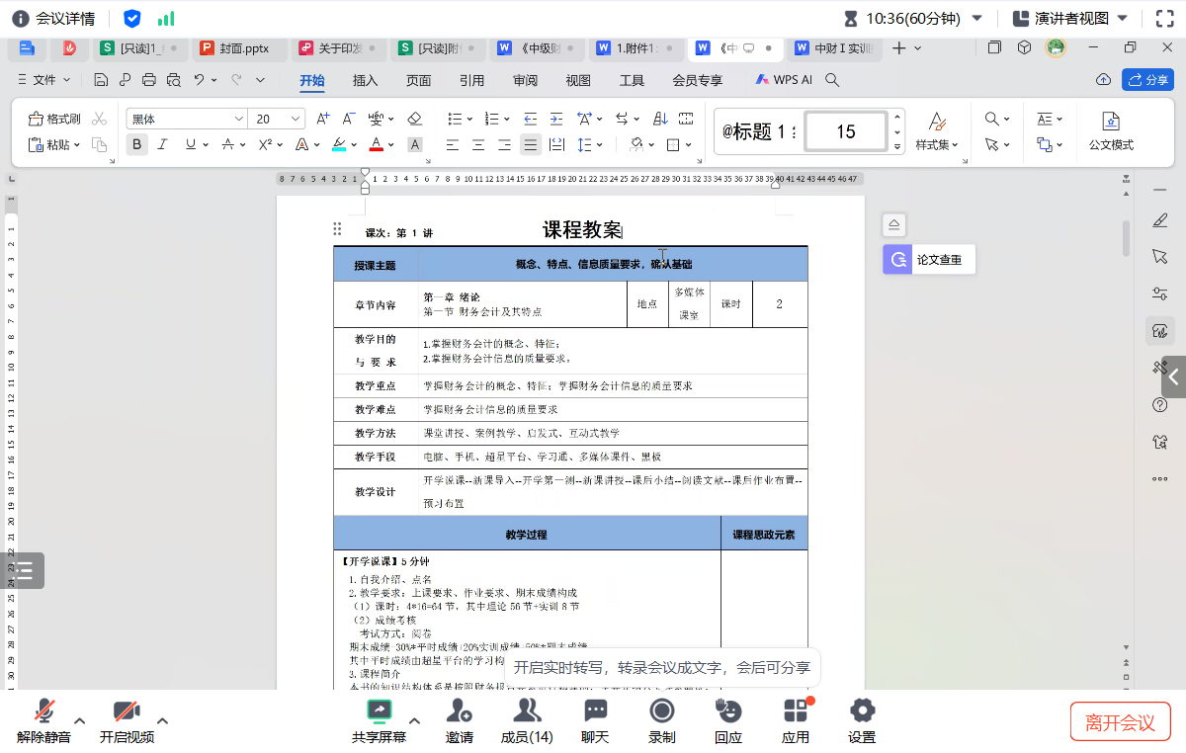Screen dimensions: 1186x753
Task: Switch to the Insert ribbon tab
Action: [x=366, y=80]
